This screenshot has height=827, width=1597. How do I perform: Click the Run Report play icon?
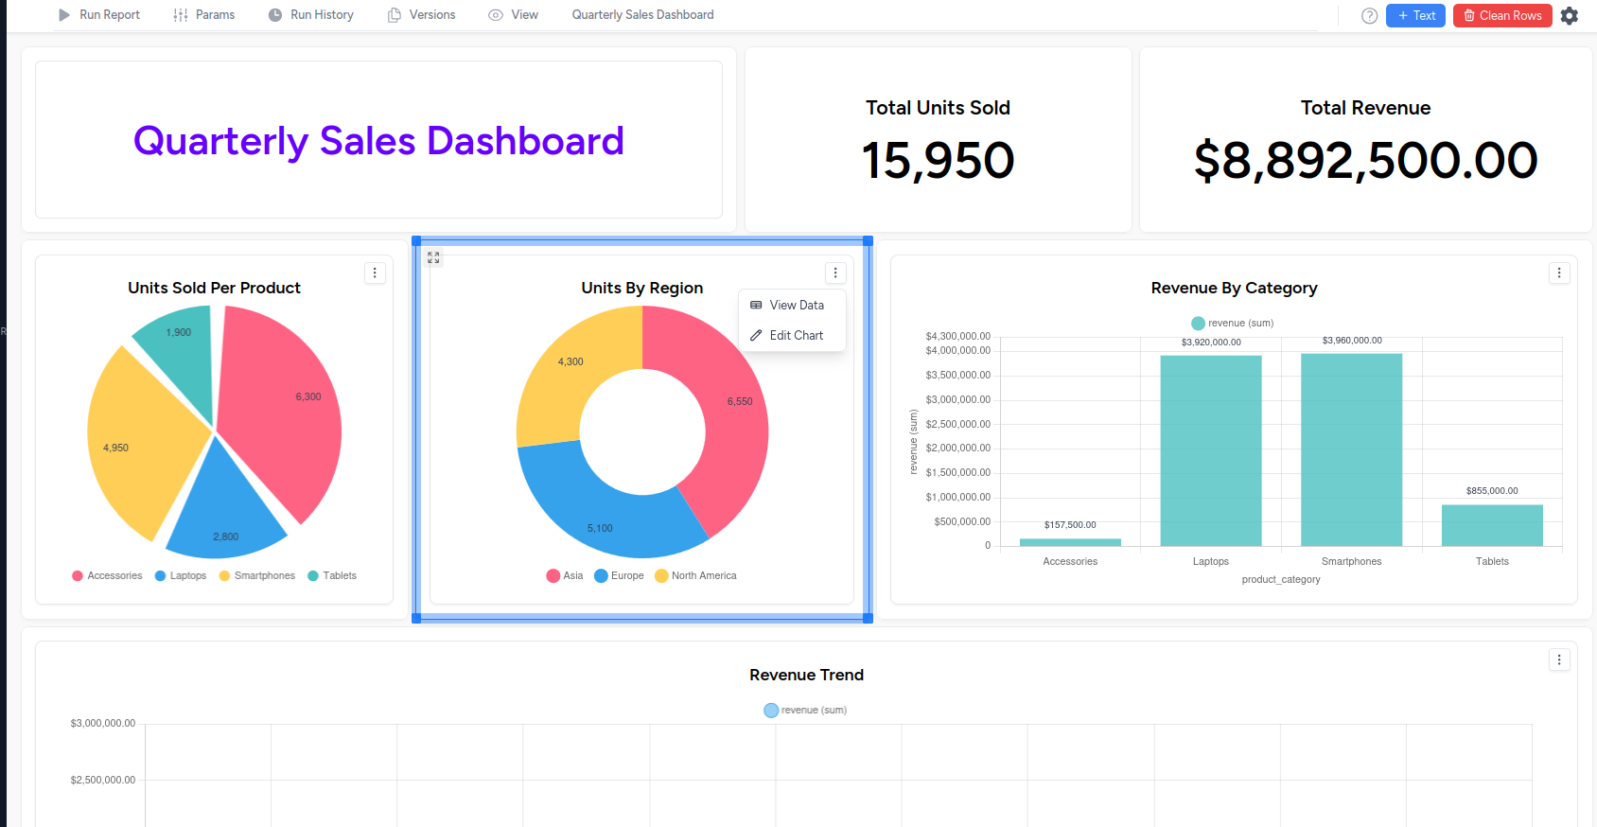tap(64, 15)
